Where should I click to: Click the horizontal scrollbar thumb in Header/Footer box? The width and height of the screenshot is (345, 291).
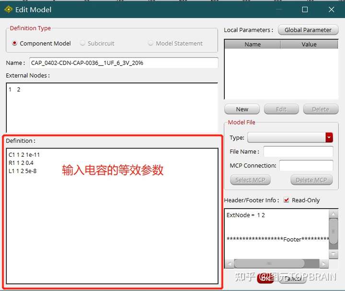(x=269, y=264)
